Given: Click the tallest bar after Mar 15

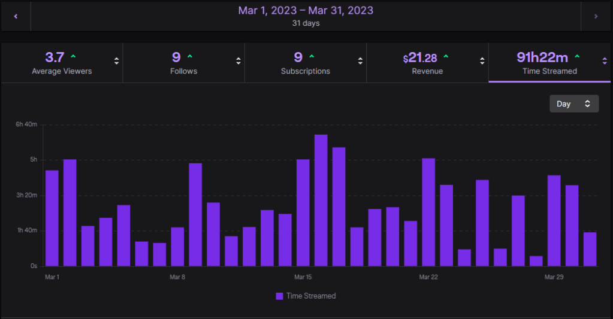Looking at the screenshot, I should coord(321,200).
